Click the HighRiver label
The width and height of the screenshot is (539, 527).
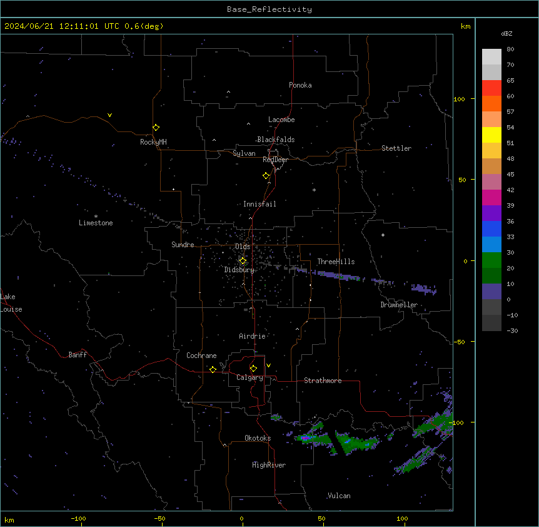pyautogui.click(x=269, y=465)
